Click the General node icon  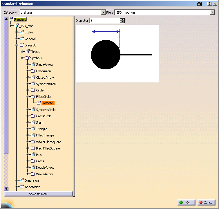22,38
